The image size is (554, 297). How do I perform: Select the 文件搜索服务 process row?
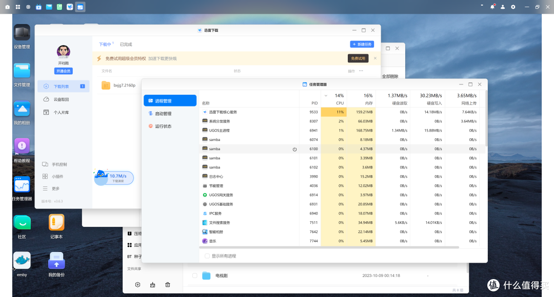point(342,223)
